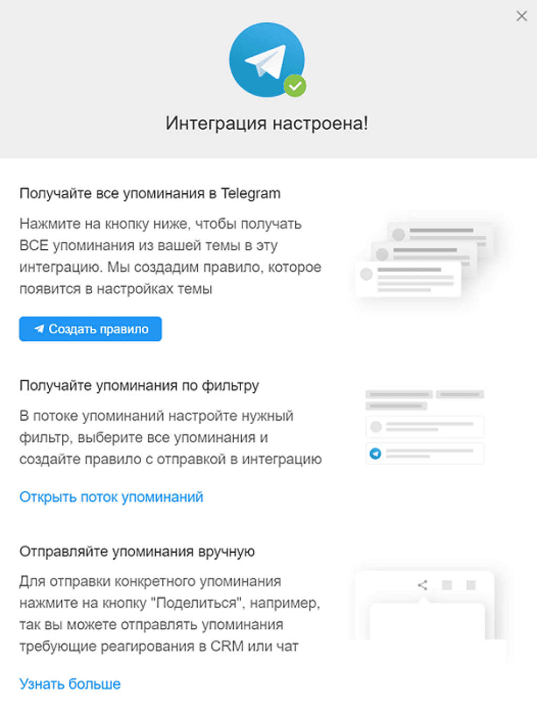Click the filter list illustration with the Telegram icon

425,427
